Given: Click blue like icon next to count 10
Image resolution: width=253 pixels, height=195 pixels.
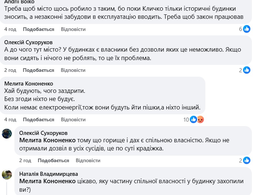Looking at the screenshot, I should (x=194, y=119).
